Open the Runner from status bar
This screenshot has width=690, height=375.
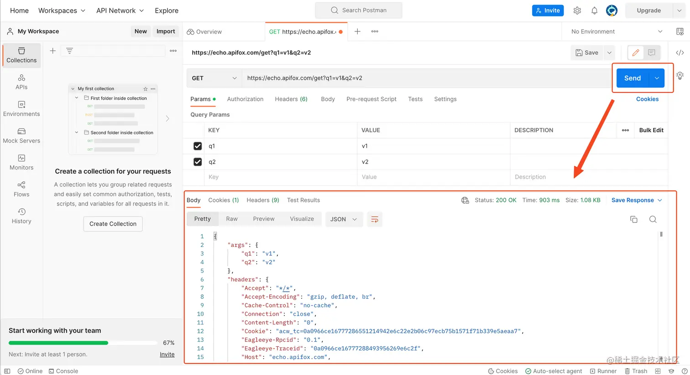point(603,371)
